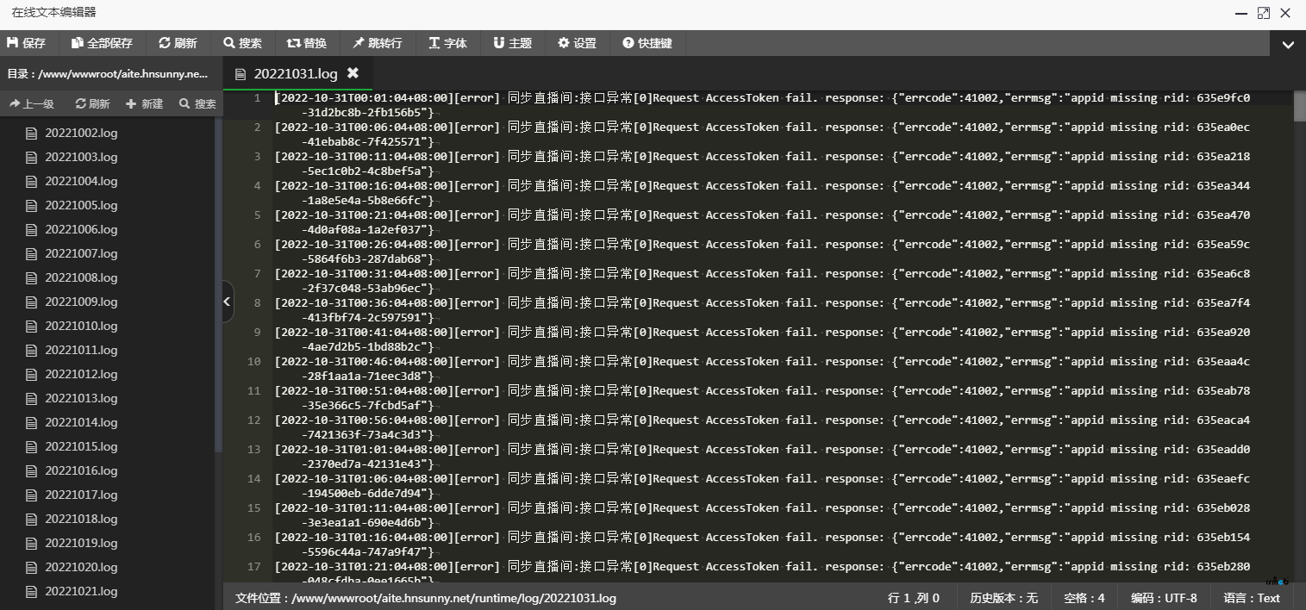Screen dimensions: 1306x610
Task: Close the online text editor window
Action: coord(1285,13)
